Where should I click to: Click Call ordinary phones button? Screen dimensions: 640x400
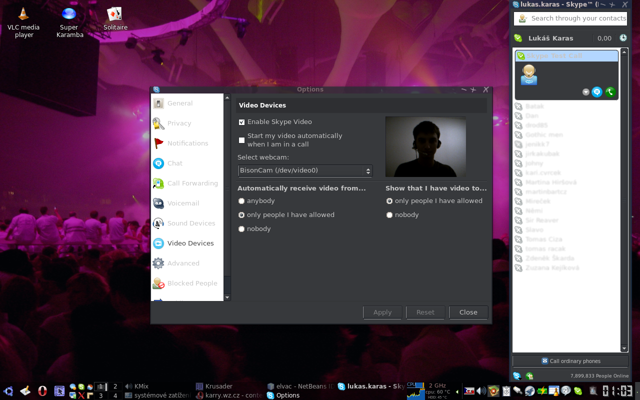(x=570, y=361)
